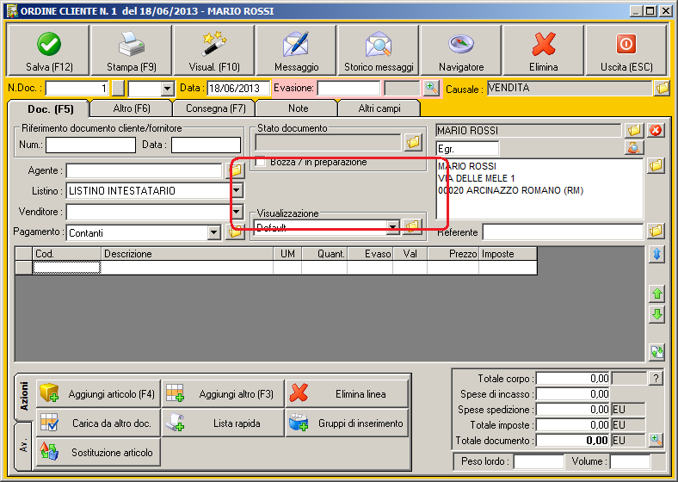Click the refresh rows icon beside grid
The width and height of the screenshot is (678, 482).
tap(656, 352)
